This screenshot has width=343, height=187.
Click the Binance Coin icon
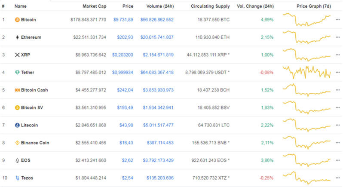[x=17, y=143]
